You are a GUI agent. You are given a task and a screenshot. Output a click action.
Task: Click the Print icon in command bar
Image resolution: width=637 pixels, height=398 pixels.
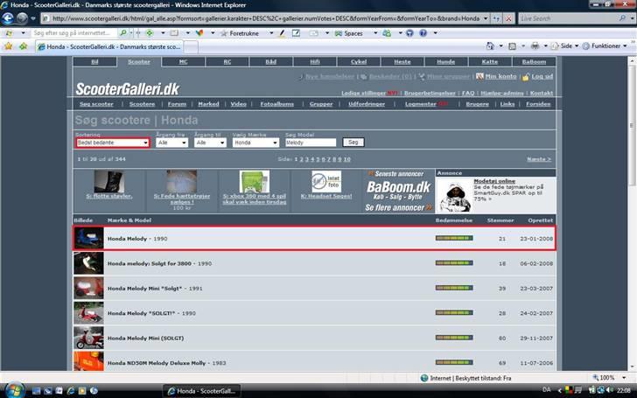(535, 45)
